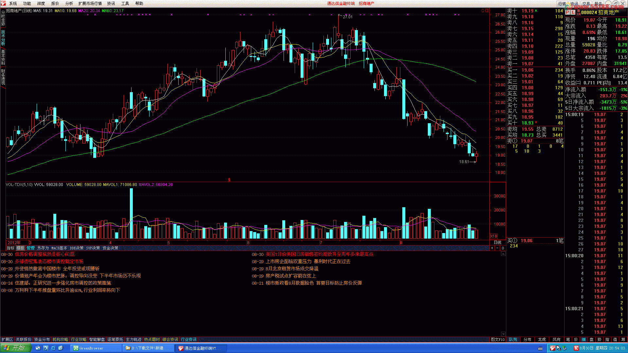Apply the MACD基本 template
This screenshot has width=628, height=353.
59,248
